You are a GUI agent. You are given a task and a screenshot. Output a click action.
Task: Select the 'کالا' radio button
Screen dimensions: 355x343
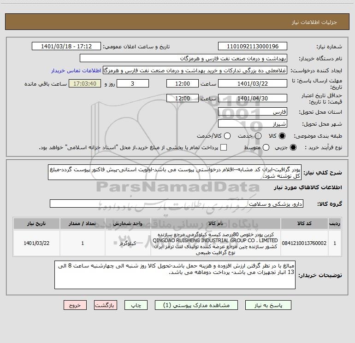click(x=282, y=136)
